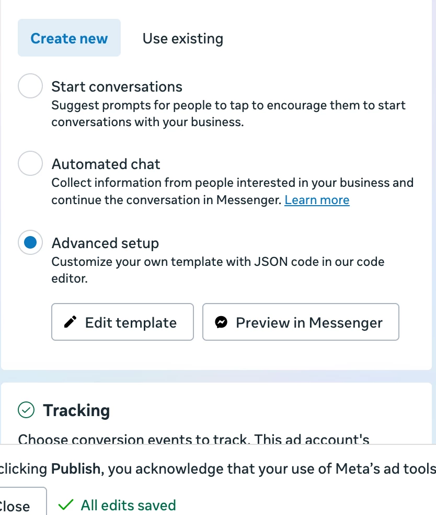Open the Learn more link
436x515 pixels.
(x=317, y=200)
